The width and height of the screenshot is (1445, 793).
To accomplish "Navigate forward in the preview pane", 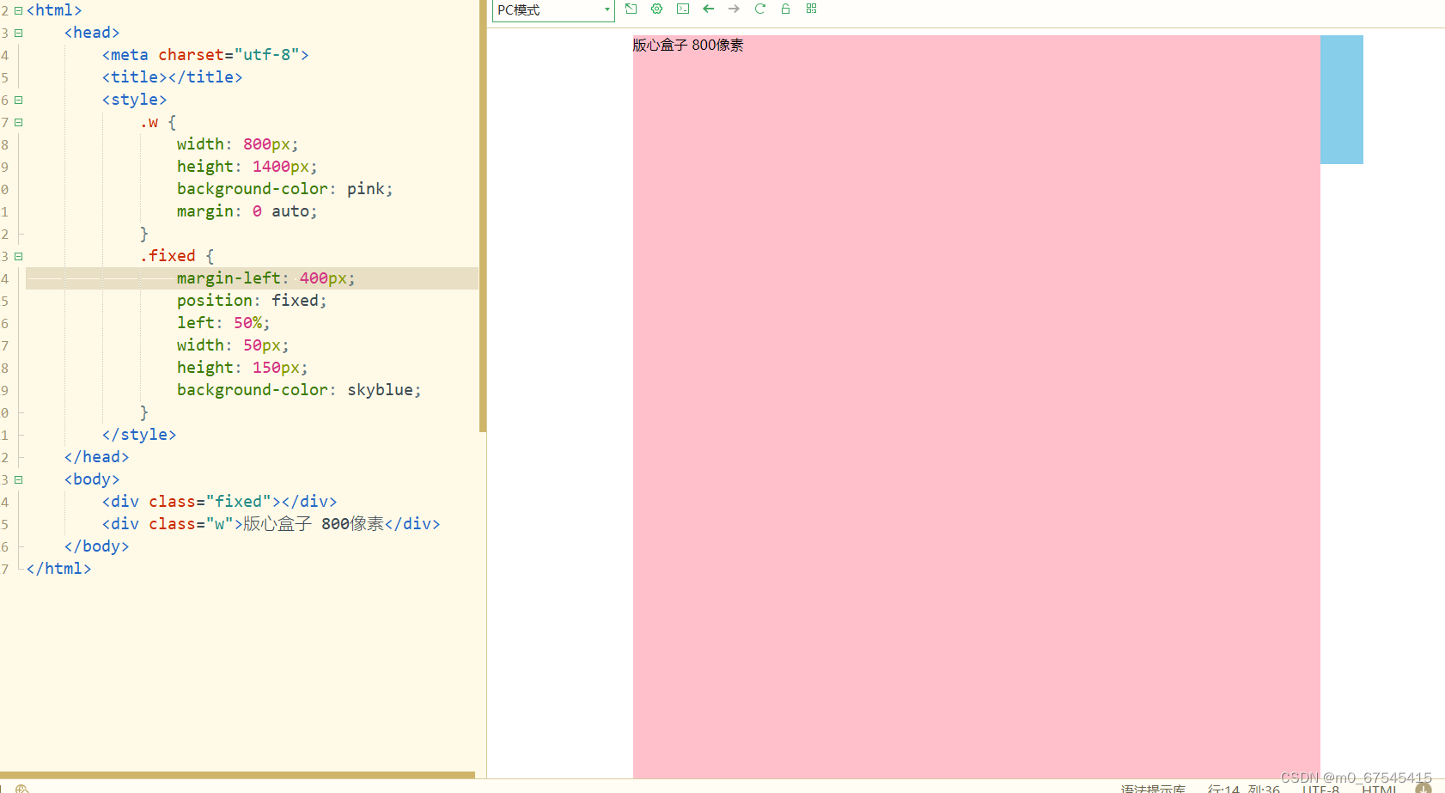I will (x=734, y=9).
